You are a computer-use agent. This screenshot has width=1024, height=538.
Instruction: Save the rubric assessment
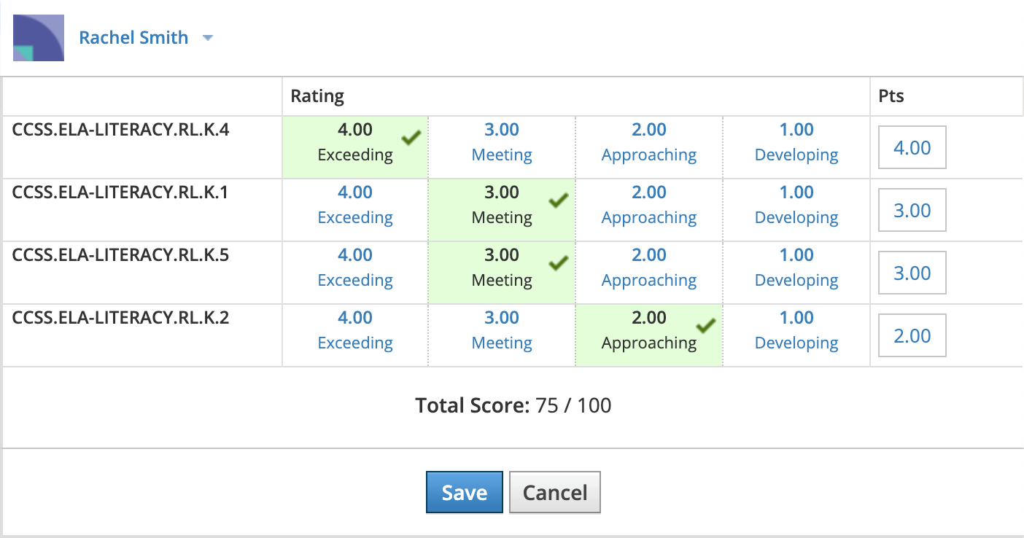point(465,493)
